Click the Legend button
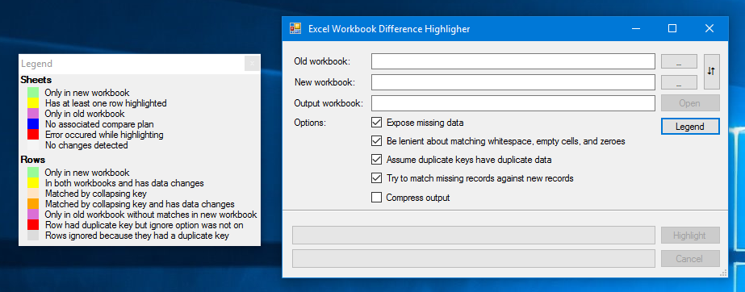Screen dimensions: 745x292 (690, 127)
